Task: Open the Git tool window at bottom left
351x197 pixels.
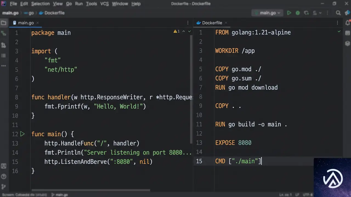Action: [x=4, y=187]
